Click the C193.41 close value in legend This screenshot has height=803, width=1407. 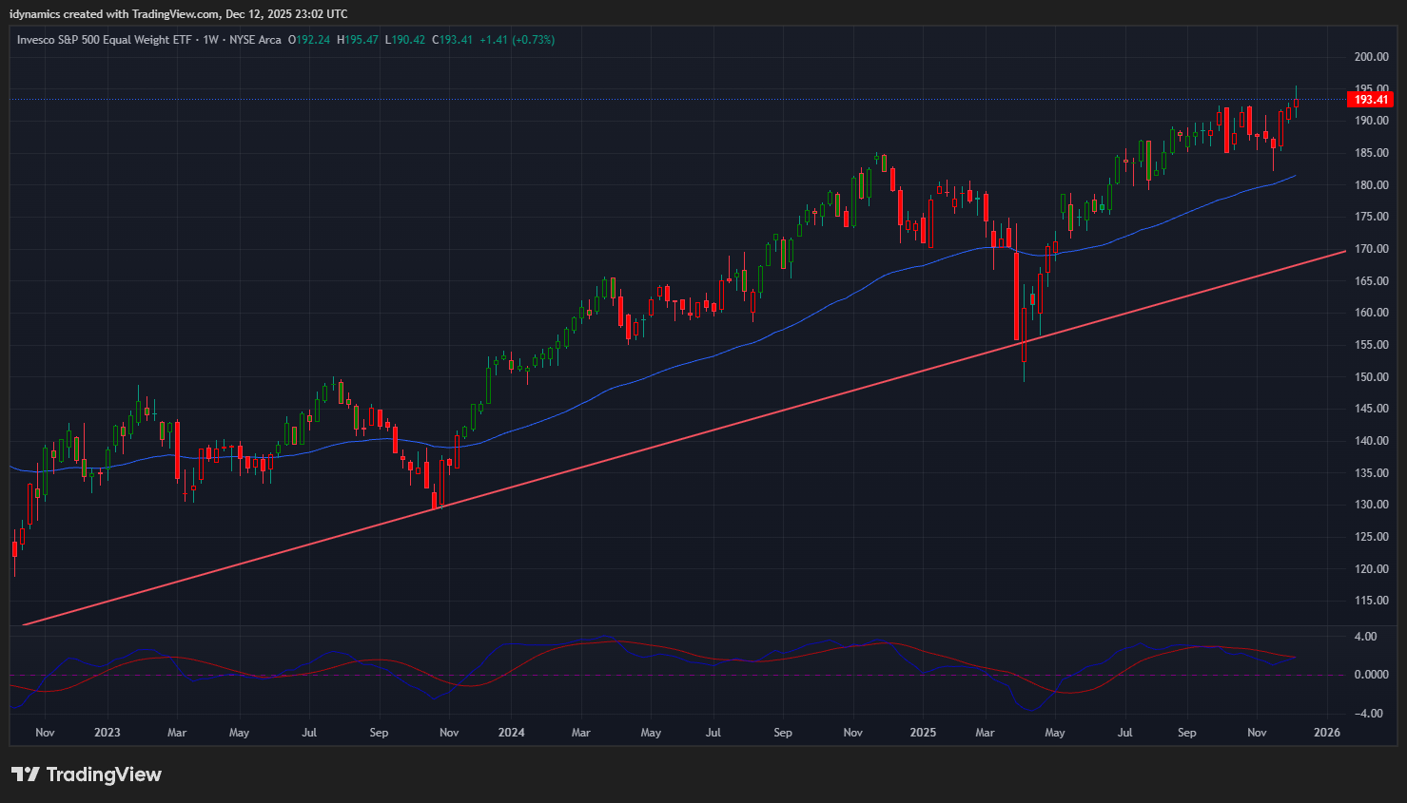(x=452, y=40)
